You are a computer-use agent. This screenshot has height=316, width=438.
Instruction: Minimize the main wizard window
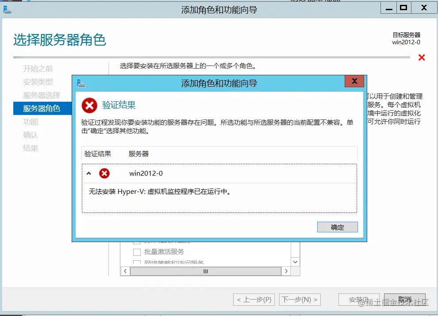389,8
